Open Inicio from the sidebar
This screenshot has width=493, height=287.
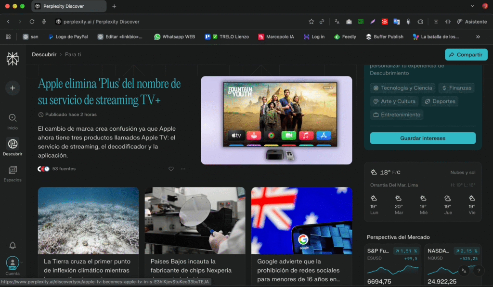click(13, 120)
